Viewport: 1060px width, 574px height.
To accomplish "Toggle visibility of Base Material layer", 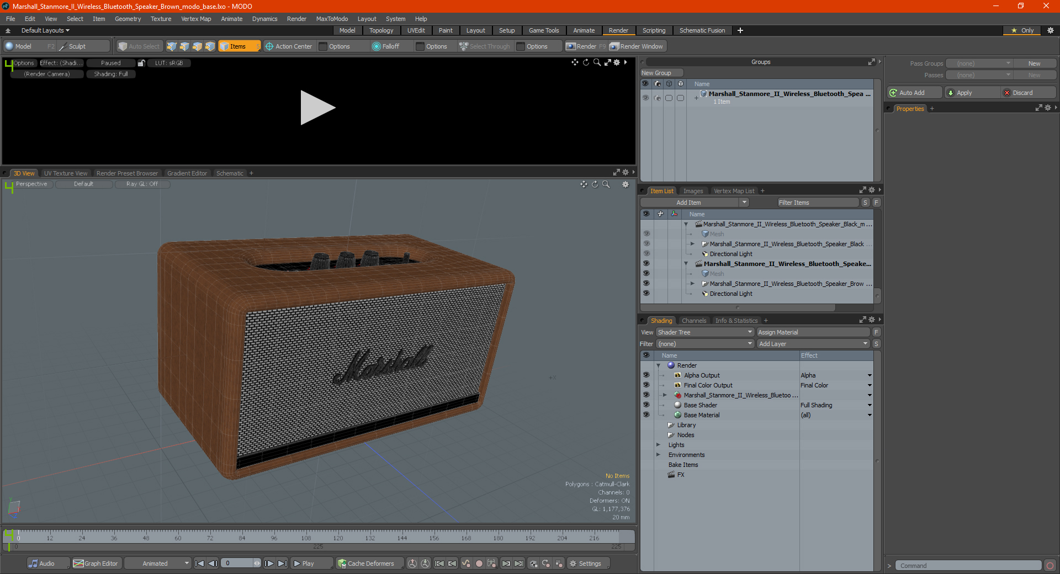I will pyautogui.click(x=646, y=415).
